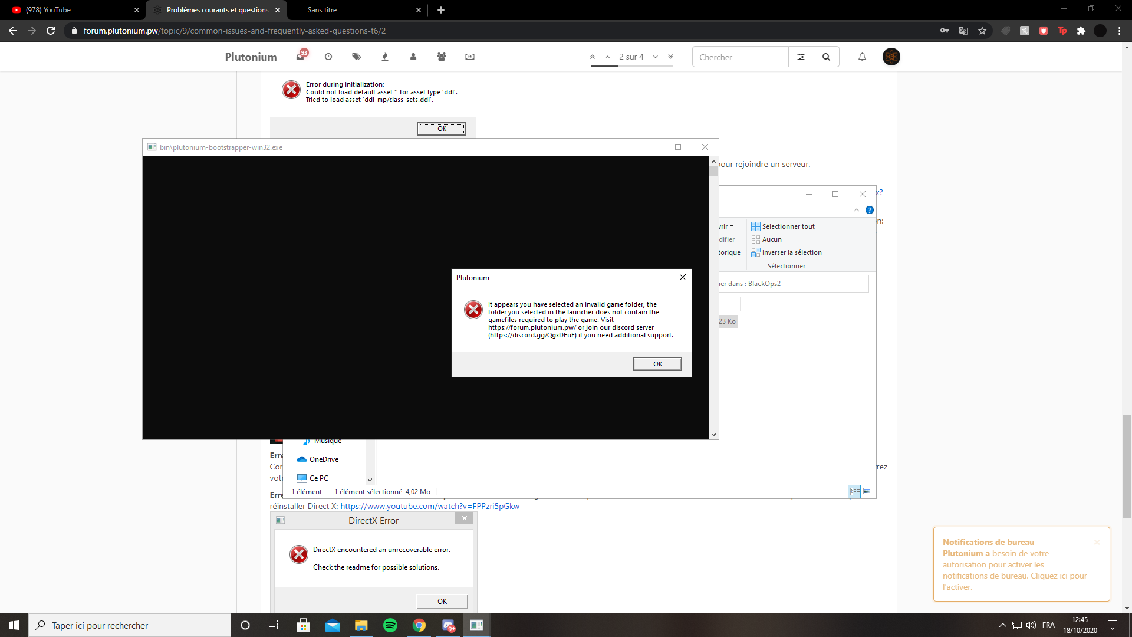Screen dimensions: 1132x637
Task: Open the groups icon in forum navbar
Action: tap(441, 57)
